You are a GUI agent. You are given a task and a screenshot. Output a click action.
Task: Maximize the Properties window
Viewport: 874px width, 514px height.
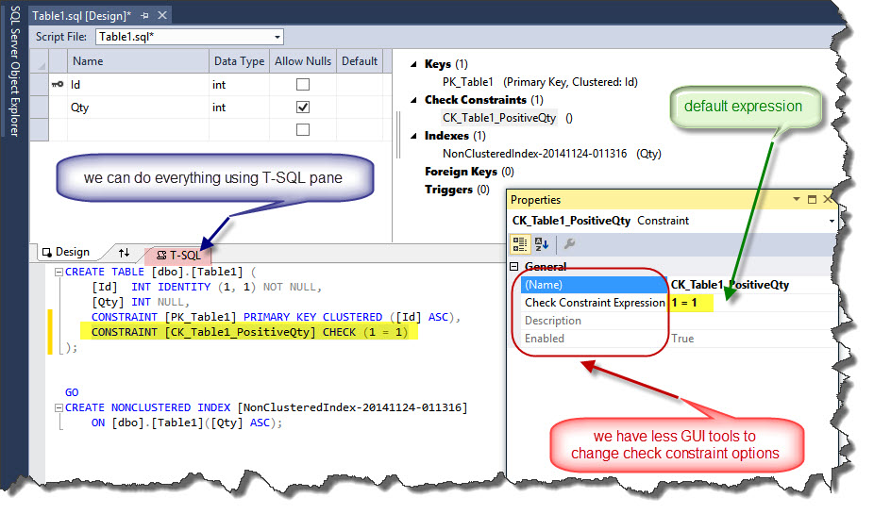[812, 199]
